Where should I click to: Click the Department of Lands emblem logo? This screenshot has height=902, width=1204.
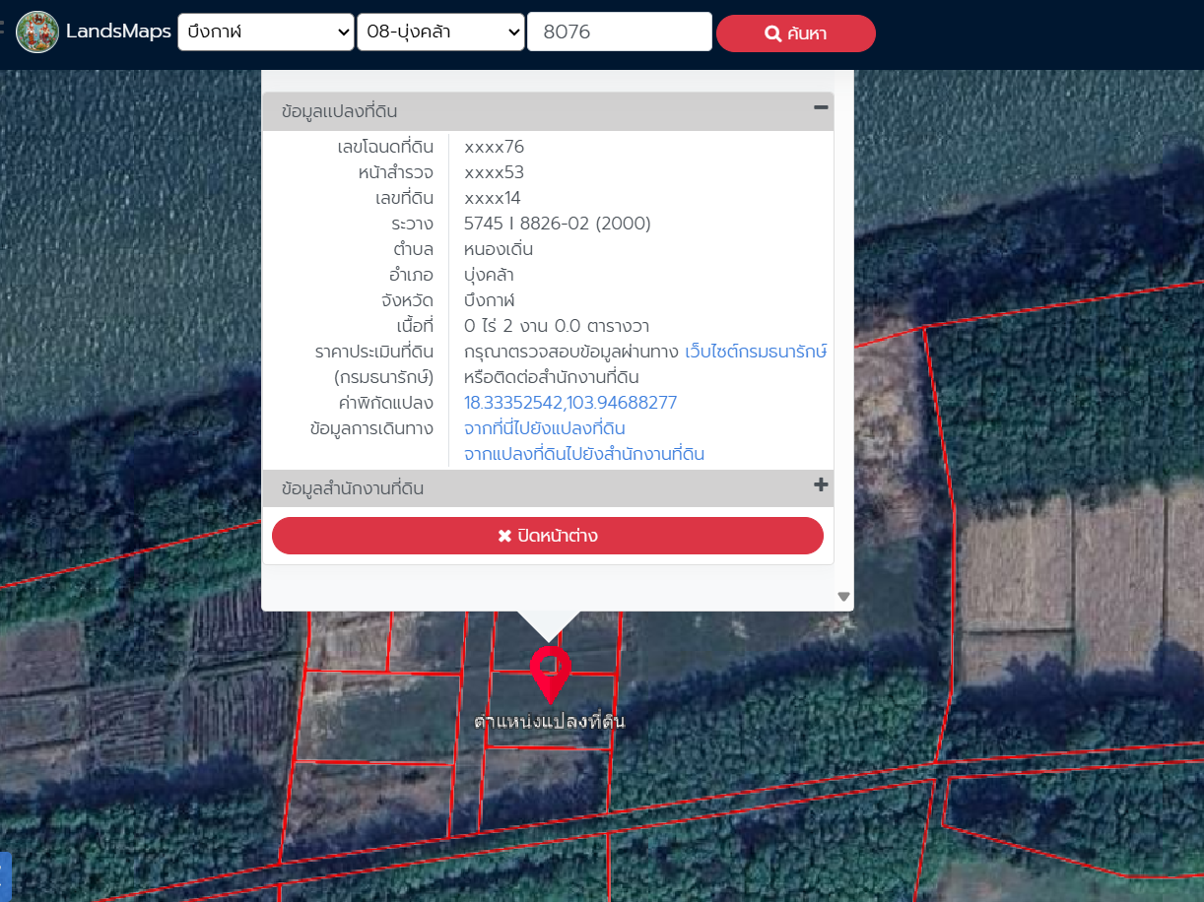pos(37,32)
